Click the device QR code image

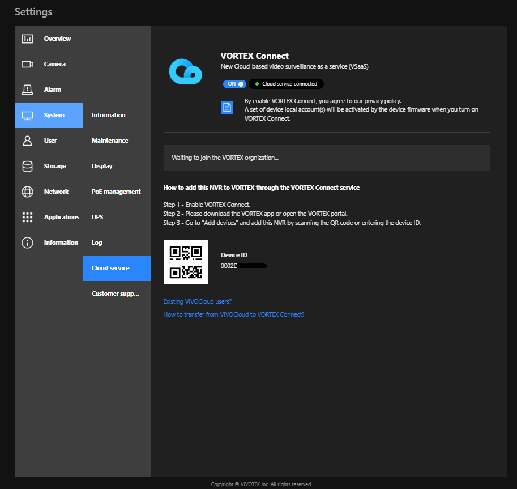click(x=186, y=262)
